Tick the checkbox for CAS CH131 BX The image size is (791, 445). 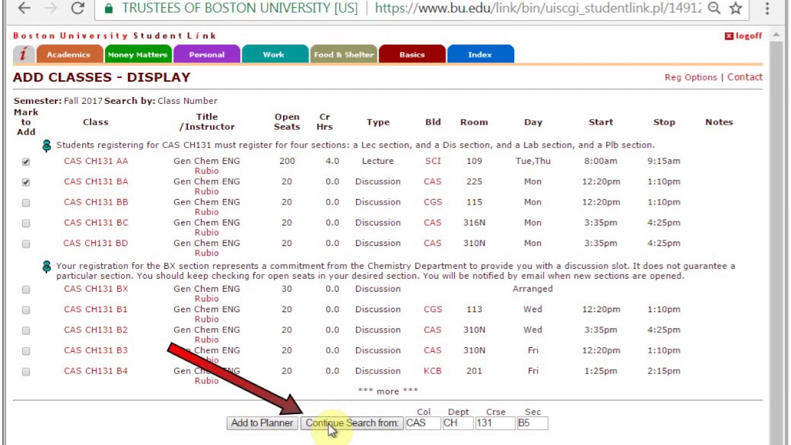pos(26,289)
